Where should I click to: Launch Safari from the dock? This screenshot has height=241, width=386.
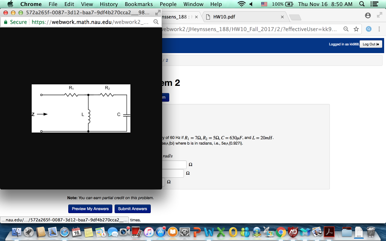[64, 232]
